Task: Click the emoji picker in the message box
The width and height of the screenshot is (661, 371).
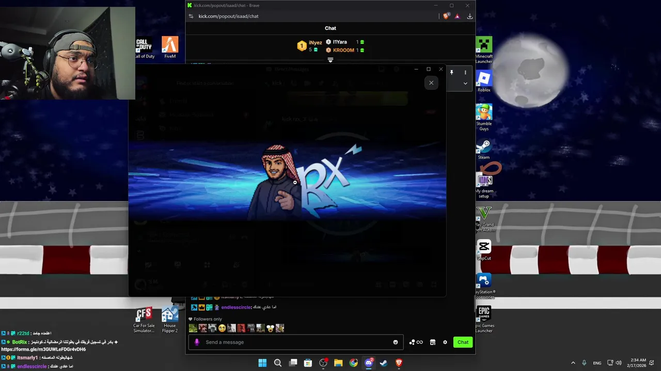Action: (396, 342)
